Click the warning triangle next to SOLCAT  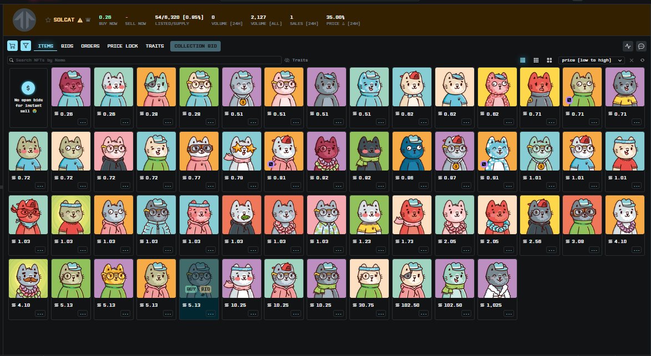pos(80,20)
